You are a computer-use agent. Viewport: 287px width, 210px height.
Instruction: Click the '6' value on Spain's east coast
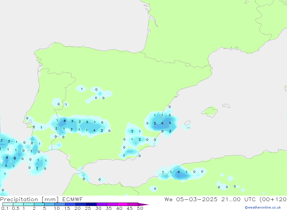tap(162, 123)
